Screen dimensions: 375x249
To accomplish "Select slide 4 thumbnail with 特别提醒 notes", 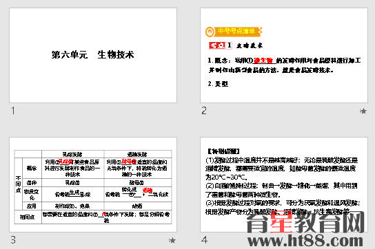I will point(284,184).
